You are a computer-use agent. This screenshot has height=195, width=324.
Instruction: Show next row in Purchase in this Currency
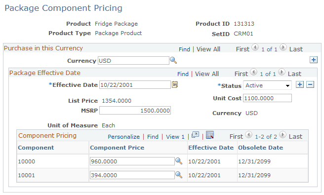[283, 47]
